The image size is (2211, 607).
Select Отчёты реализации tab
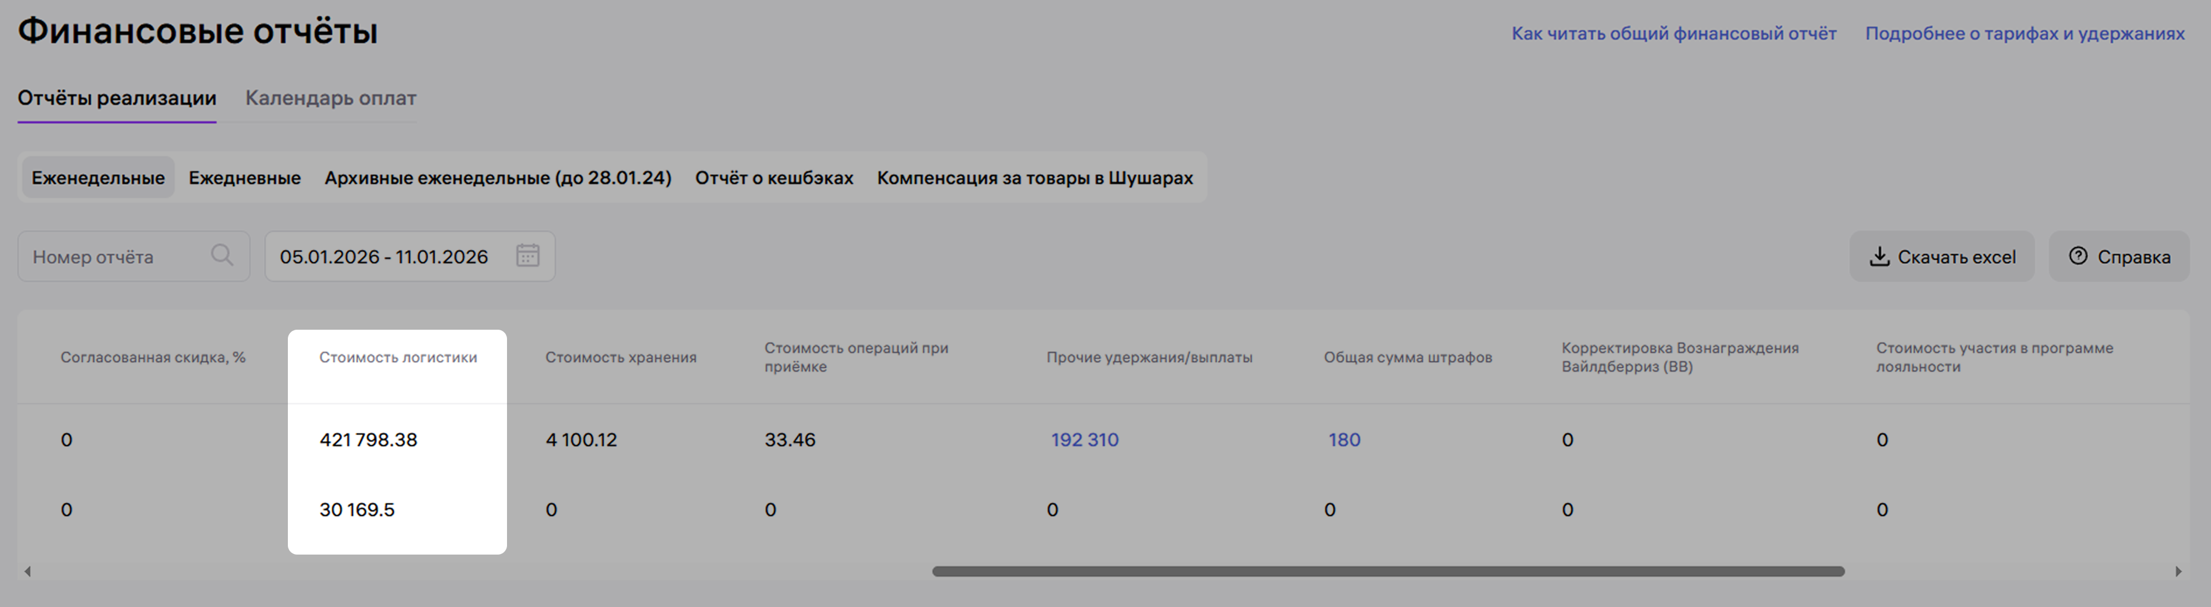point(117,98)
